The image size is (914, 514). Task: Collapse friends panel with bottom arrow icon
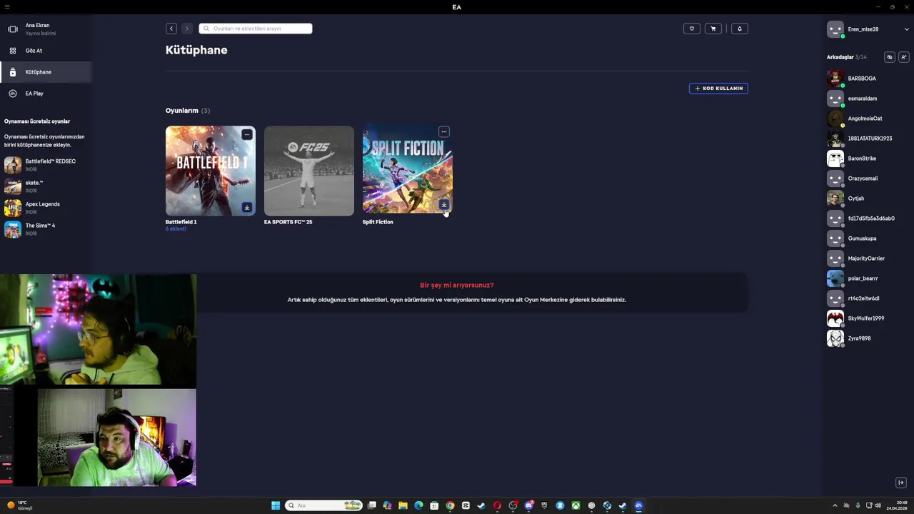click(901, 483)
